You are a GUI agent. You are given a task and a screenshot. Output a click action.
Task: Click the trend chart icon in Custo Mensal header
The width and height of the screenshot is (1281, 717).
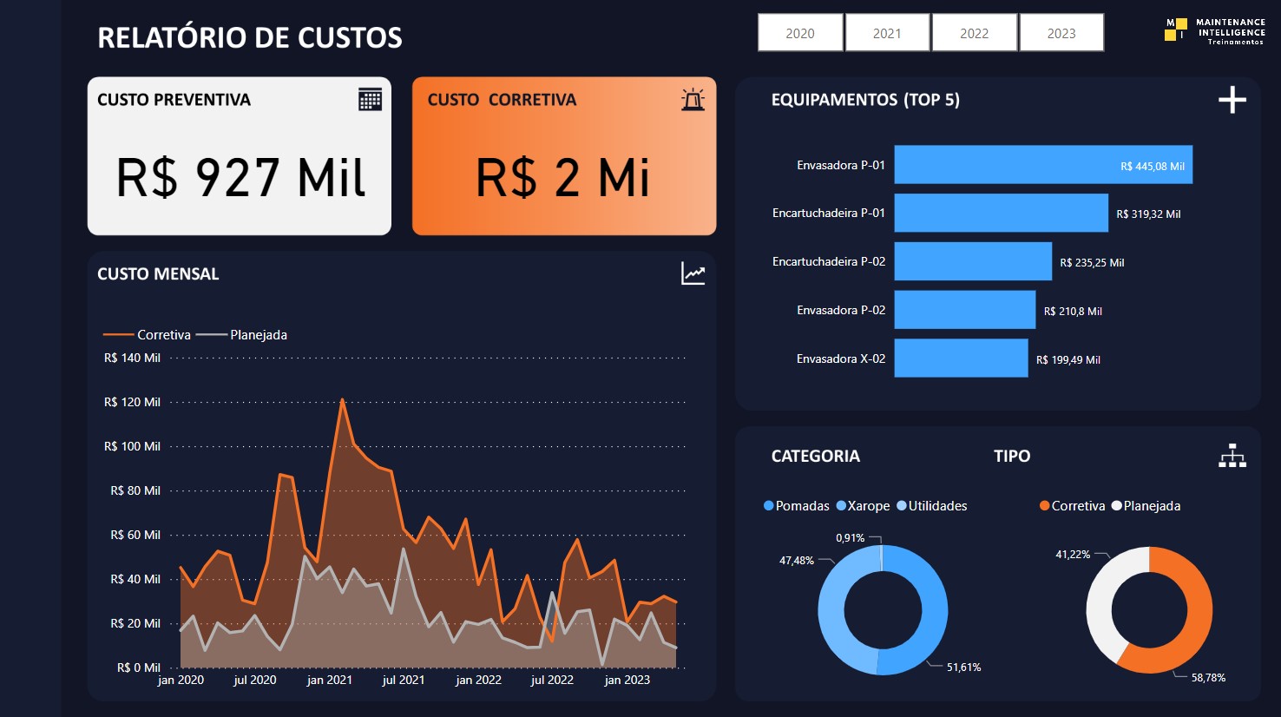tap(692, 273)
